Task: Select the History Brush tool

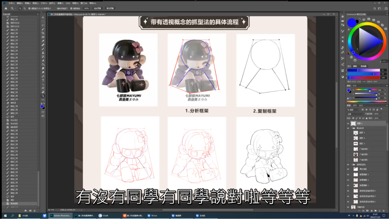Action: pos(43,57)
